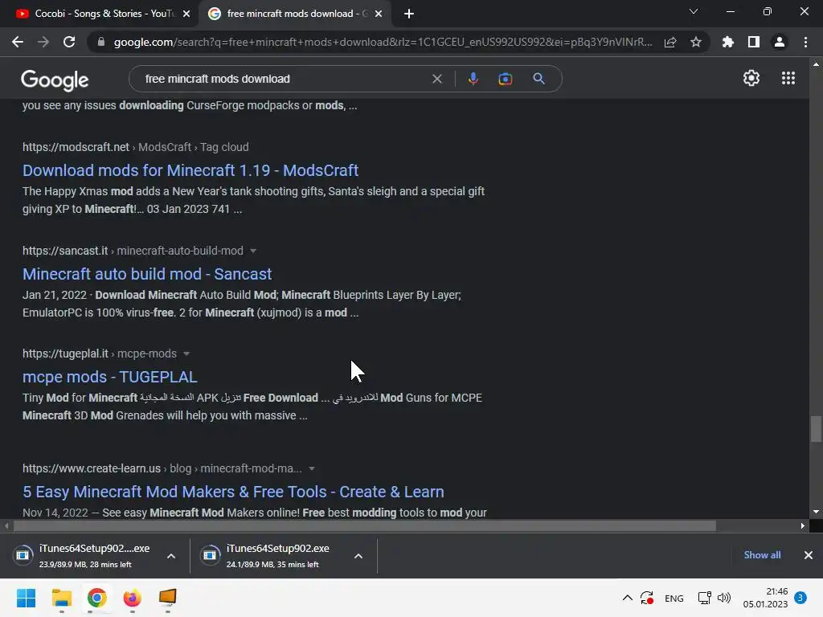Open the Extensions puzzle icon

click(727, 42)
